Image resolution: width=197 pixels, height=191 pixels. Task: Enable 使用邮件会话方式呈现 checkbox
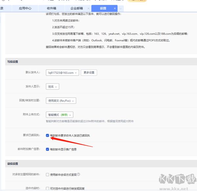pyautogui.click(x=47, y=175)
